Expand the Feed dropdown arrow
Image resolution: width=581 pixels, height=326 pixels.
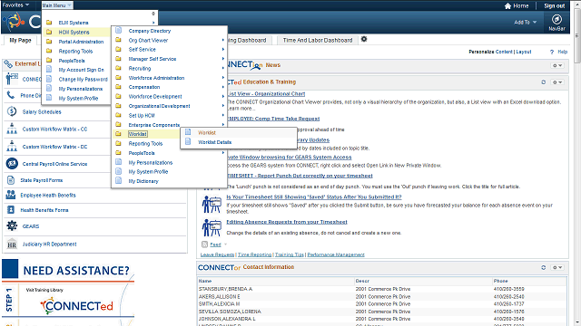(x=225, y=244)
